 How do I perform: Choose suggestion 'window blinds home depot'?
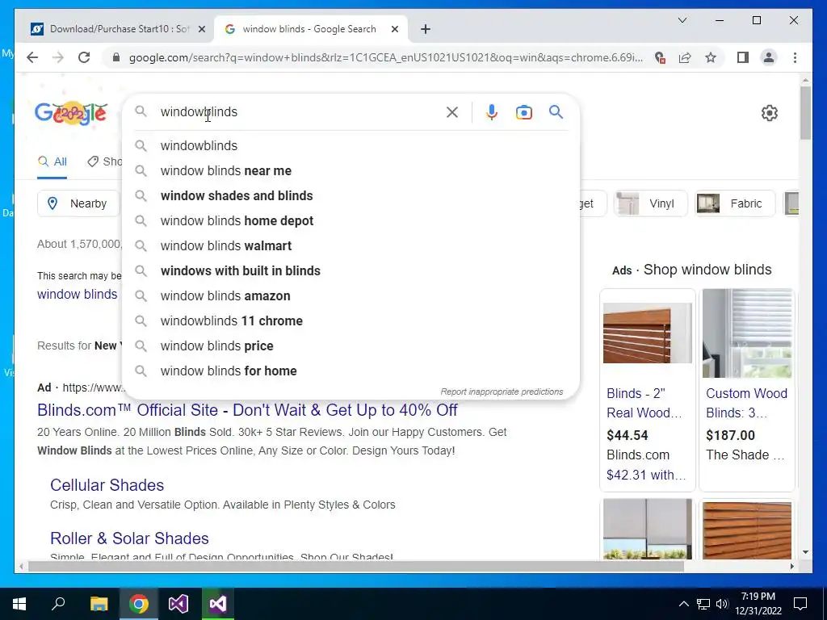(351, 221)
